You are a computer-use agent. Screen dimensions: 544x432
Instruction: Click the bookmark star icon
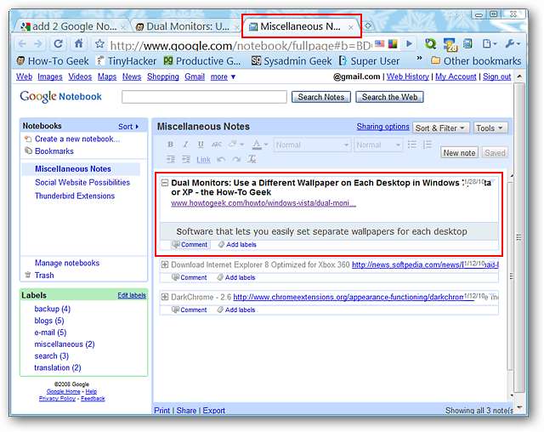coord(99,44)
